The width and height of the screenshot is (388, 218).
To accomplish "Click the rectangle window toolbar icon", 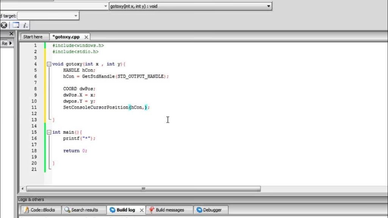I will 16,25.
